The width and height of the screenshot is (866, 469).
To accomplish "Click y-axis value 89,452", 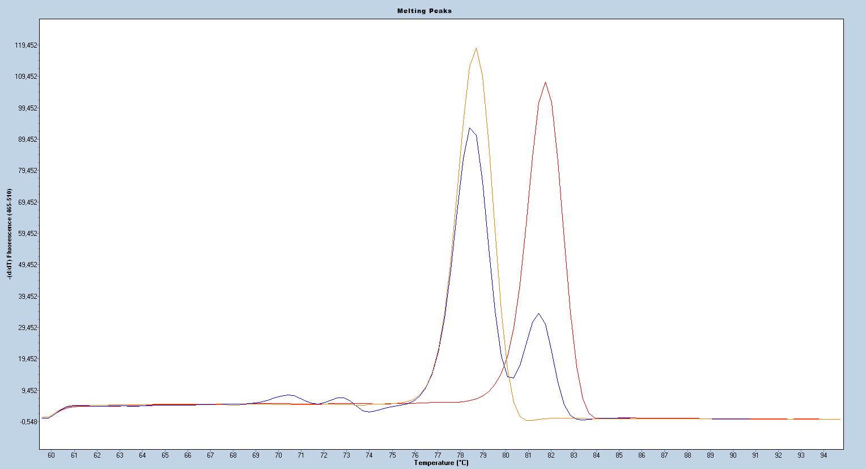I will tap(28, 140).
